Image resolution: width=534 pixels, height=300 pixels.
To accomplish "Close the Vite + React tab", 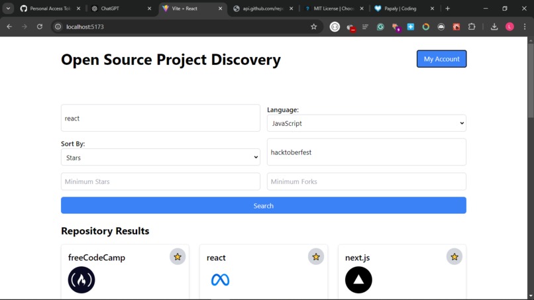I will click(221, 9).
